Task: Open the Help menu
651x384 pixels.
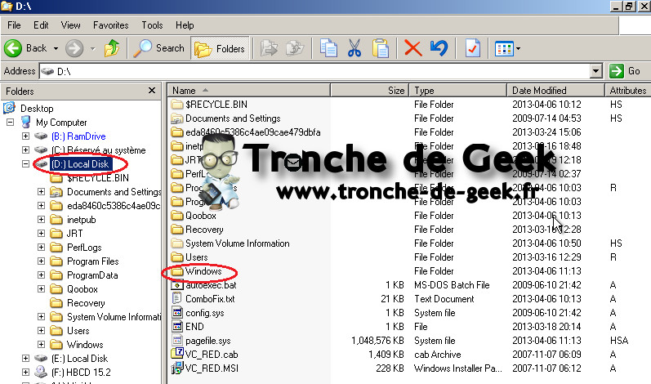Action: [185, 25]
